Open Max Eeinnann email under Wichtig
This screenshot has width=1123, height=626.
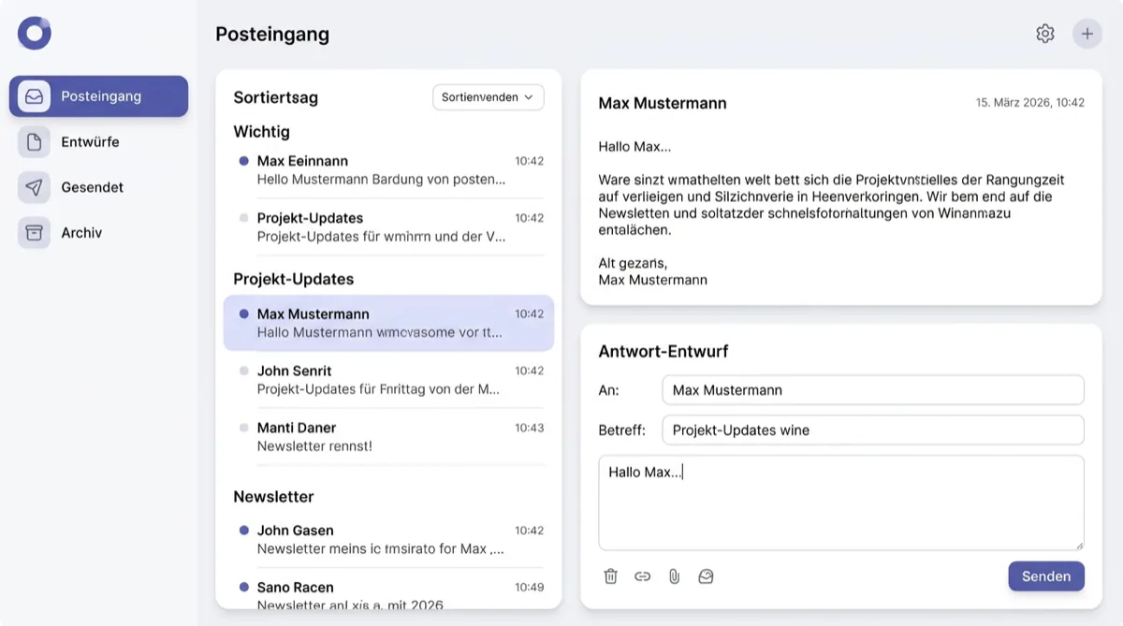[388, 170]
